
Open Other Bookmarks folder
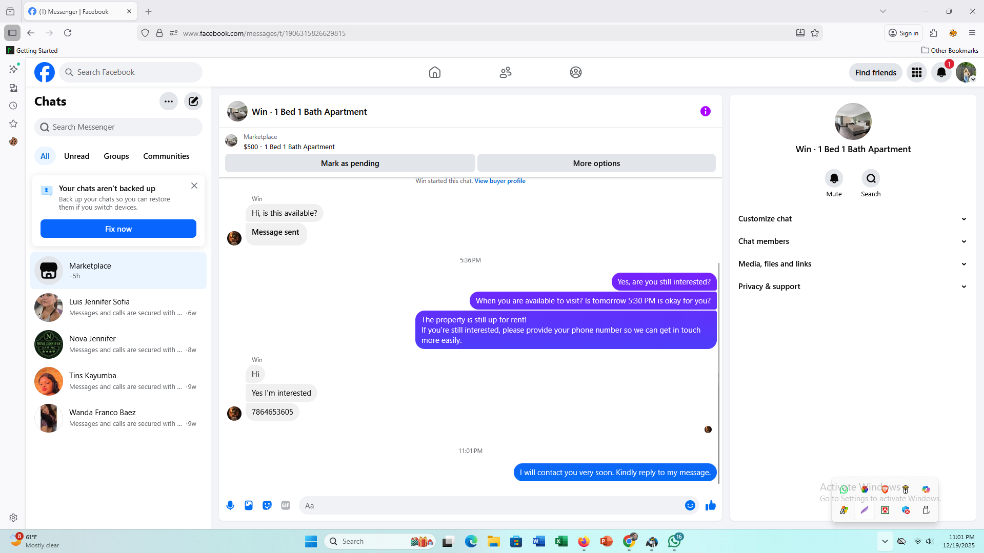click(950, 50)
